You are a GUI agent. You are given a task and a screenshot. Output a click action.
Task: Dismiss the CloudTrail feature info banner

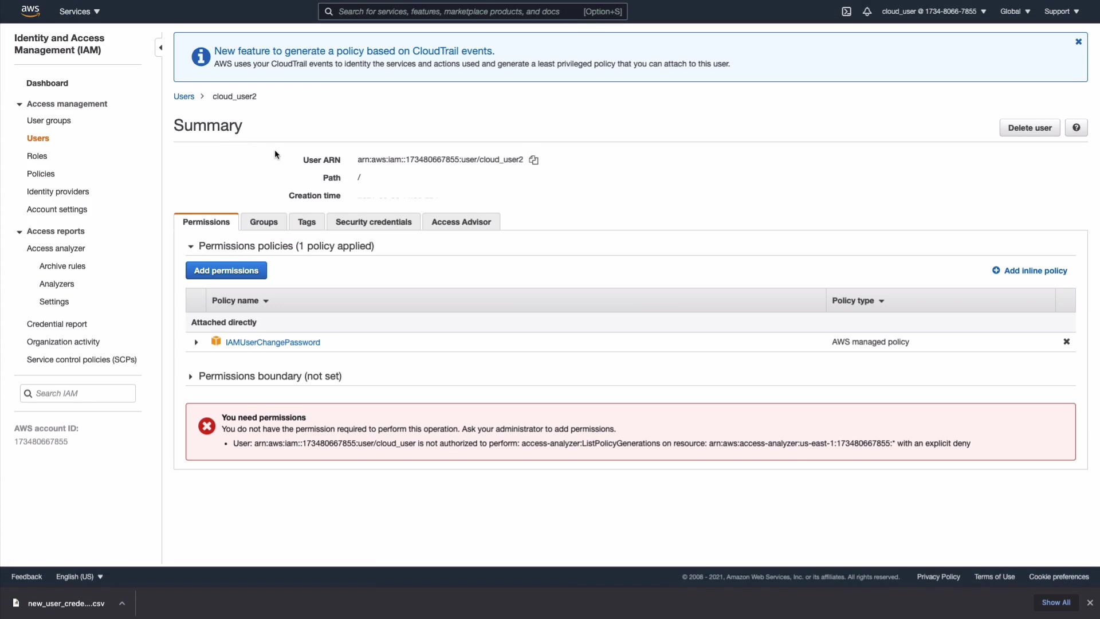click(x=1078, y=42)
